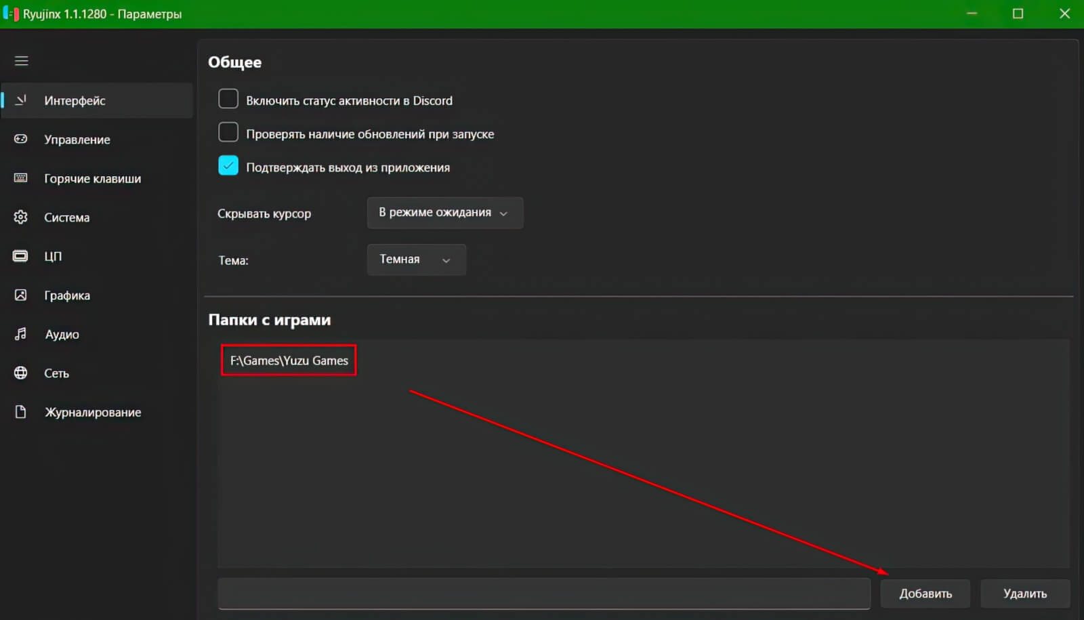Click the Графика image icon

pyautogui.click(x=21, y=295)
